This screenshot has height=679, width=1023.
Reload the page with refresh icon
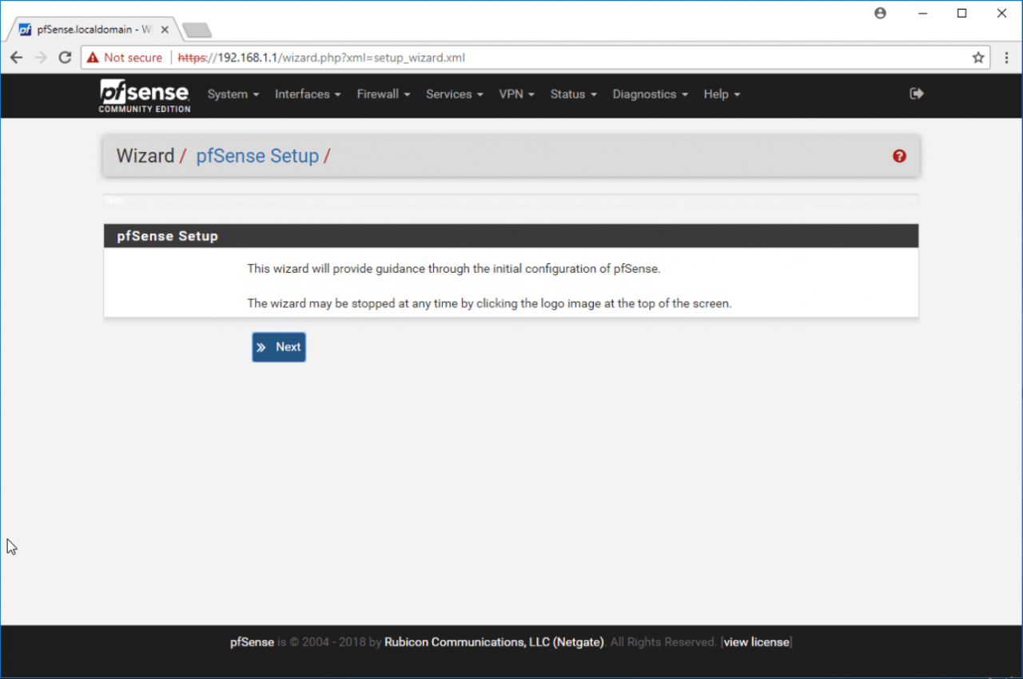66,58
